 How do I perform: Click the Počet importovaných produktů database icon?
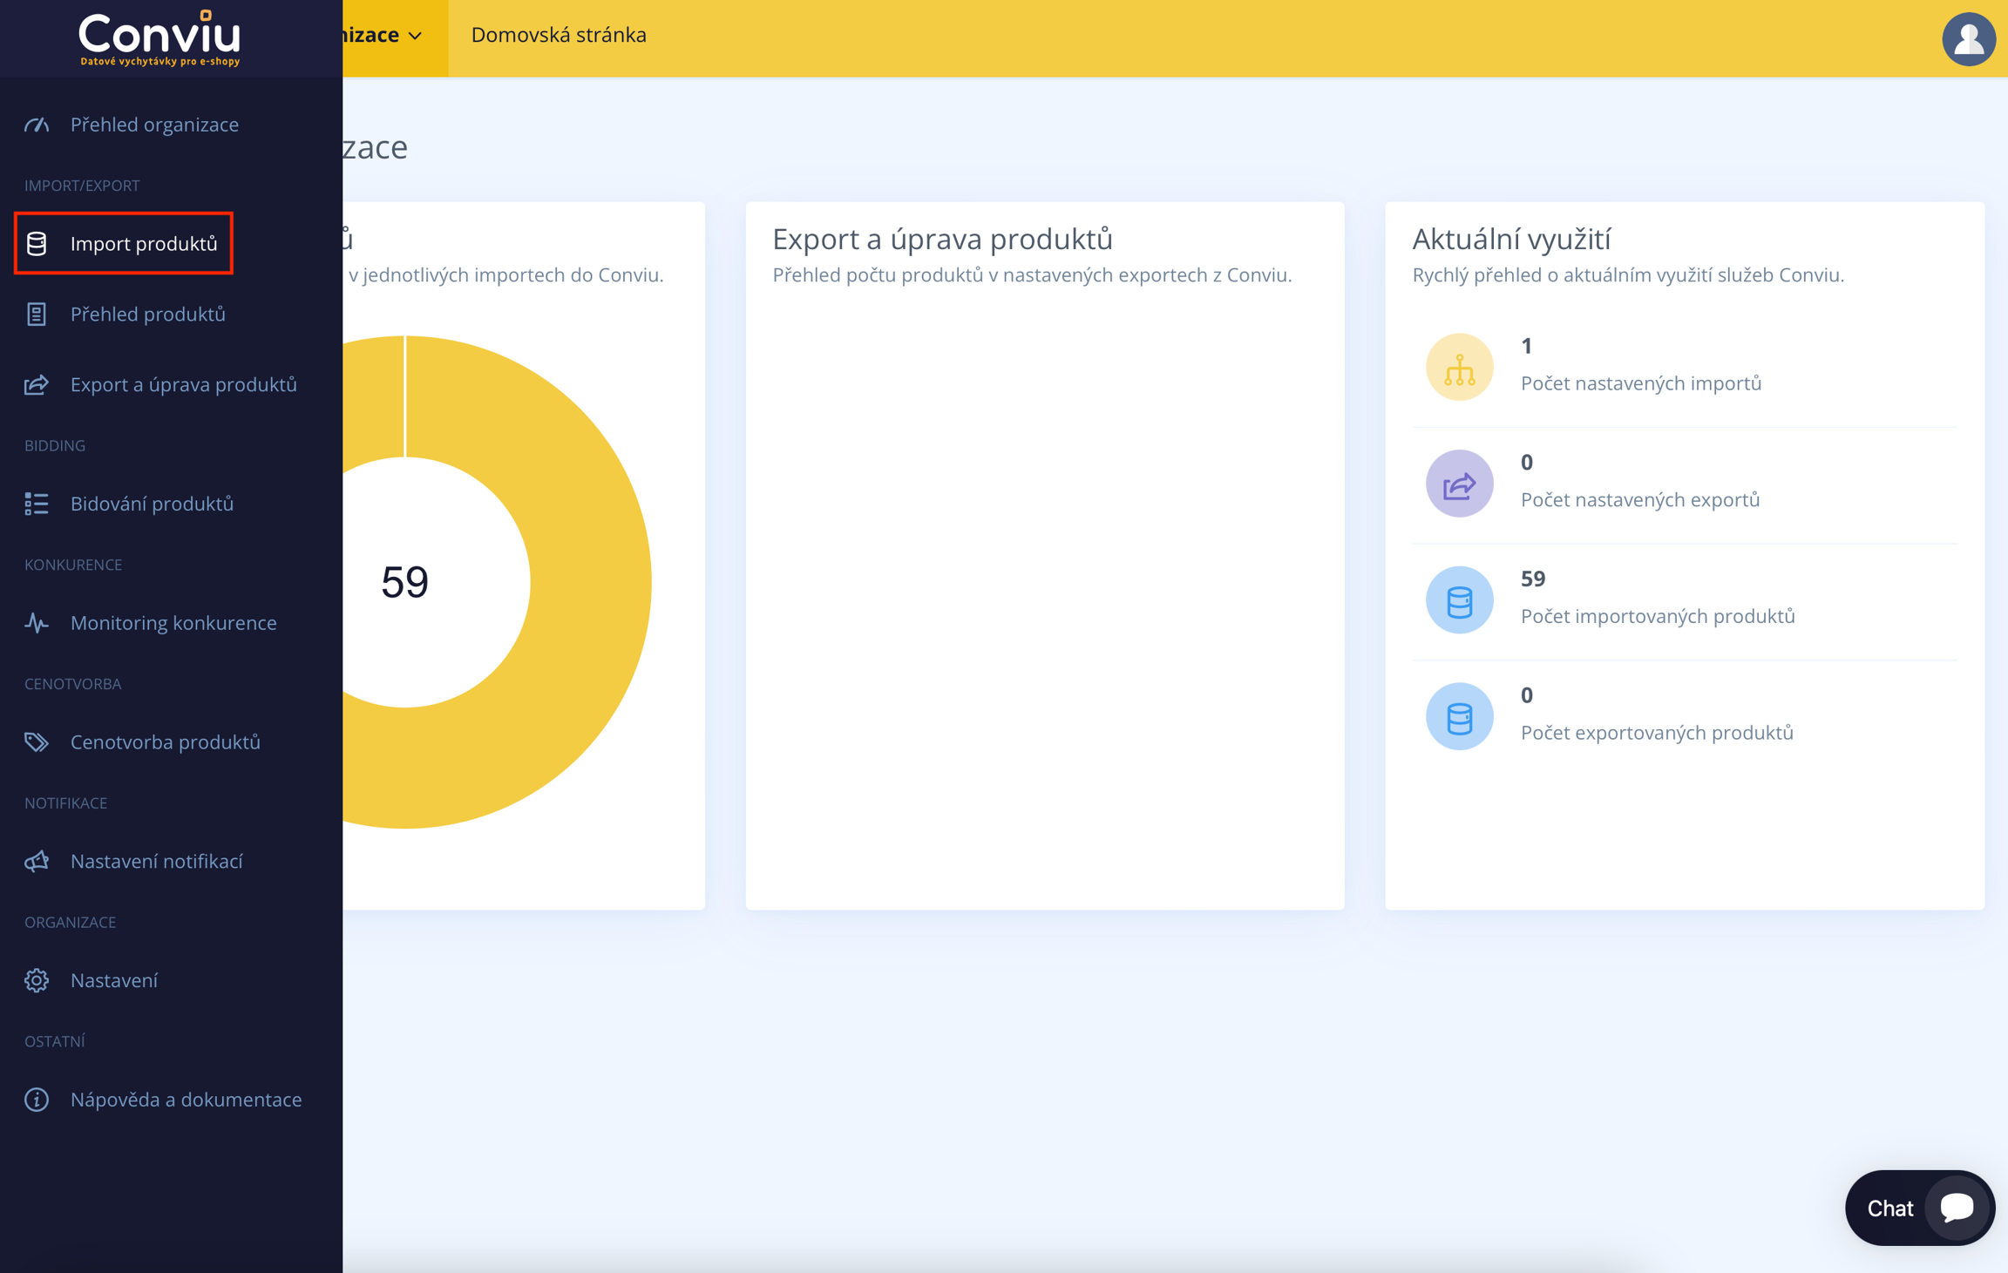point(1459,600)
